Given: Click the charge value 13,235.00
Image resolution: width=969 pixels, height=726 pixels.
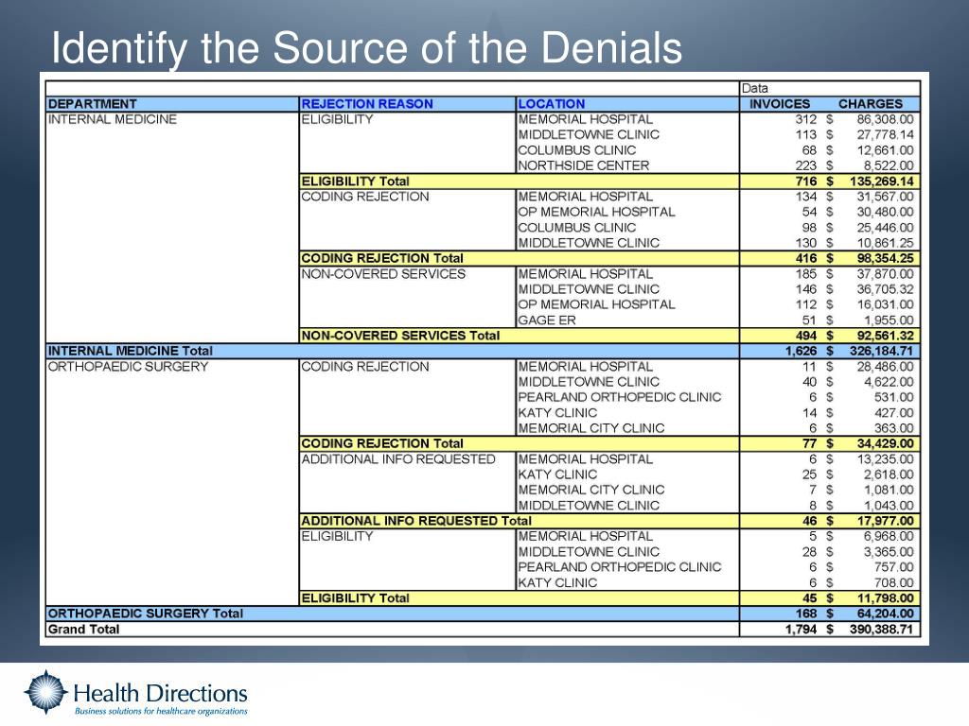Looking at the screenshot, I should 885,458.
